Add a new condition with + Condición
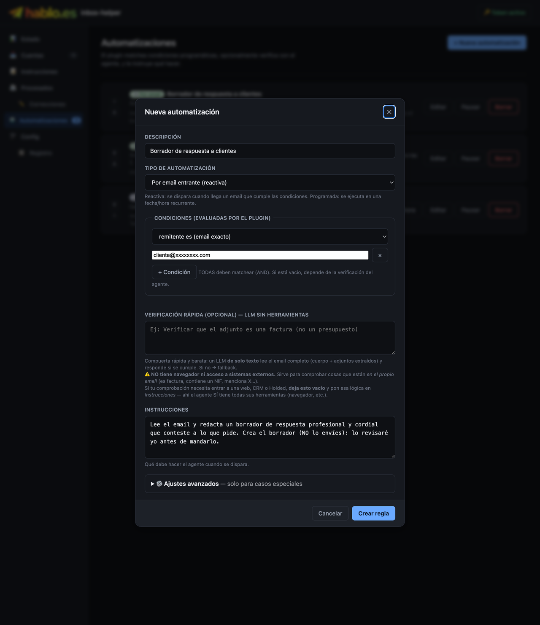540x625 pixels. (x=174, y=272)
